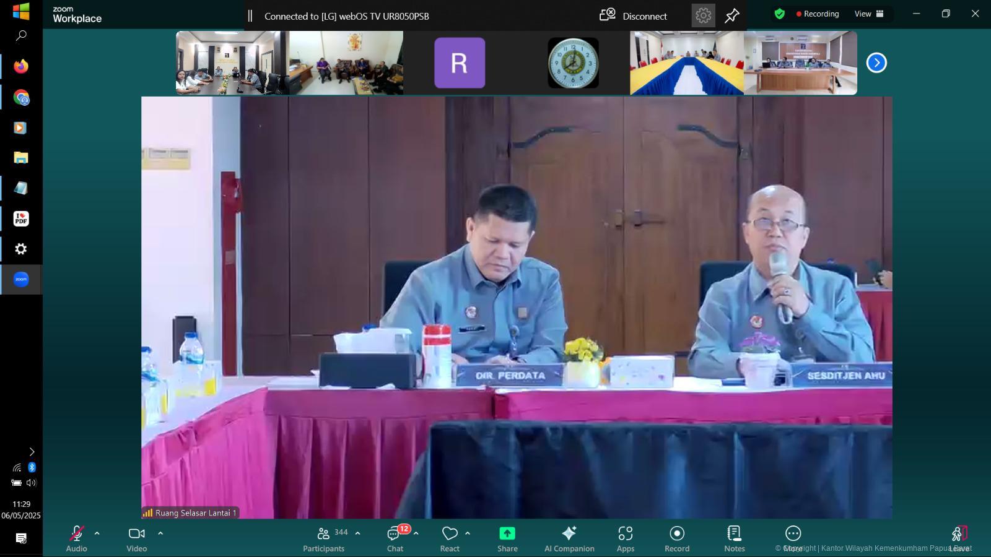Screen dimensions: 991x557
Task: Unmute the microphone Audio button
Action: click(x=77, y=538)
